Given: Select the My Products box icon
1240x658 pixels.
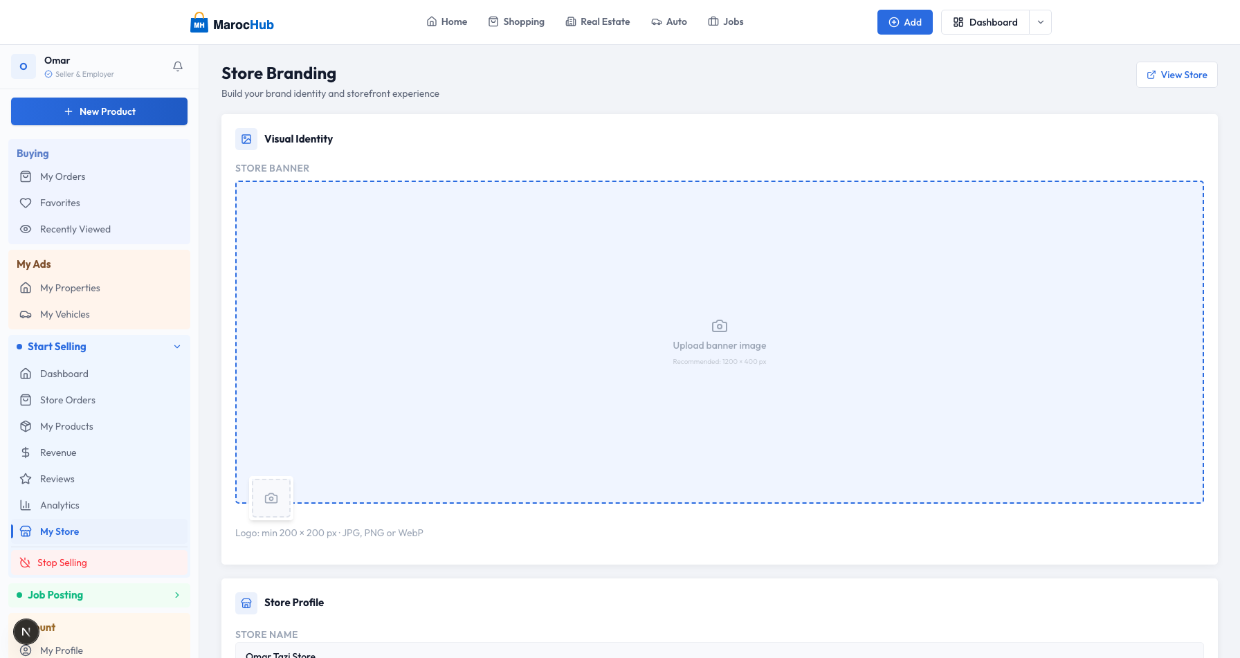Looking at the screenshot, I should (x=26, y=426).
